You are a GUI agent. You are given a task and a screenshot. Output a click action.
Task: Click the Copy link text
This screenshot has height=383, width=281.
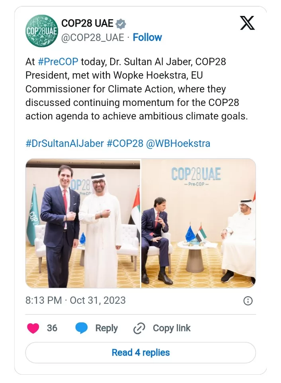(x=172, y=328)
